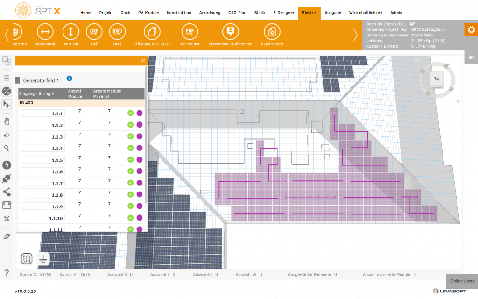478x299 pixels.
Task: Click the Dwg export icon
Action: 117,32
